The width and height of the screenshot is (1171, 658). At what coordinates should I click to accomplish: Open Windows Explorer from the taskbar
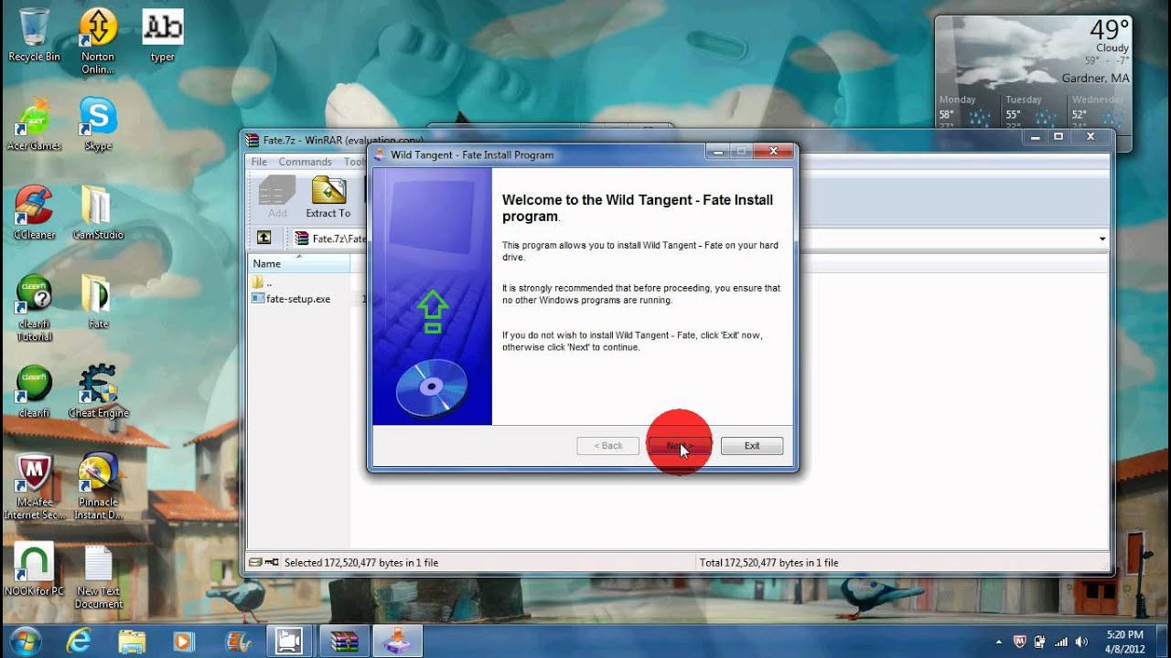[132, 641]
